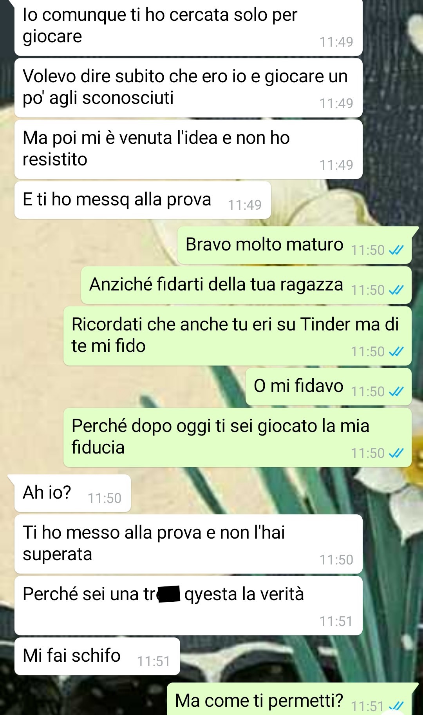Screen dimensions: 423x715
Task: Tap the 'O mi fidavo' message bubble
Action: pos(328,387)
